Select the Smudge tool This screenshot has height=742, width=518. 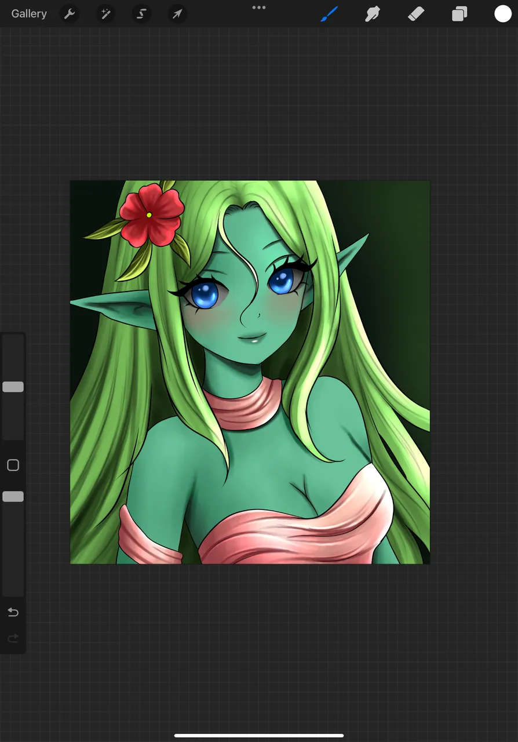[373, 14]
